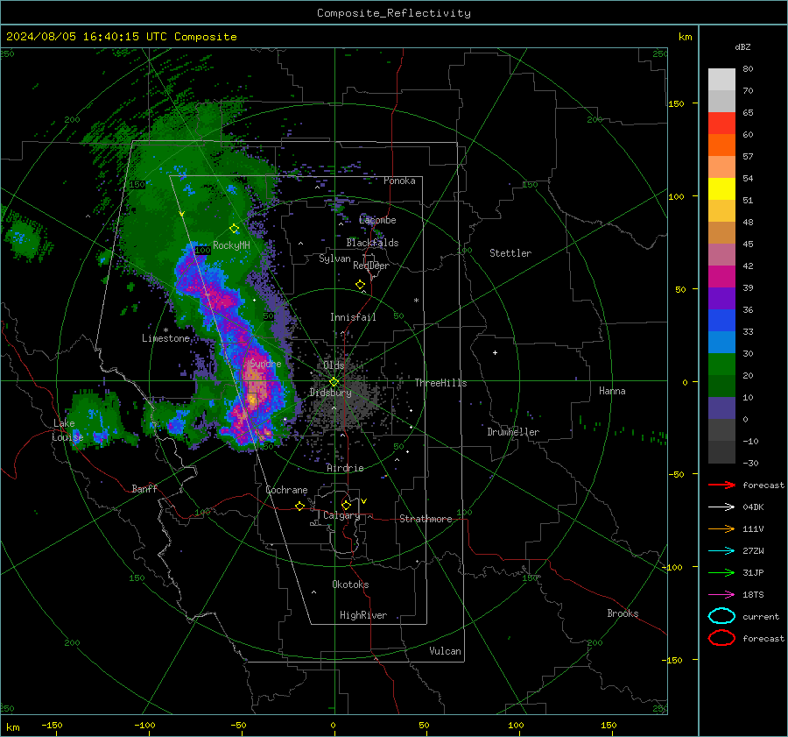
Task: Click the RedDeer map label
Action: [x=371, y=266]
